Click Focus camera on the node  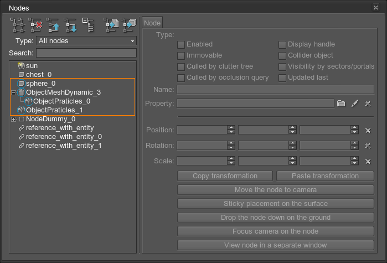click(275, 231)
